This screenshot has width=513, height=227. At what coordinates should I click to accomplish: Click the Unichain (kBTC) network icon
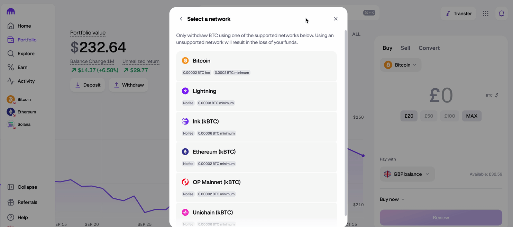point(185,212)
